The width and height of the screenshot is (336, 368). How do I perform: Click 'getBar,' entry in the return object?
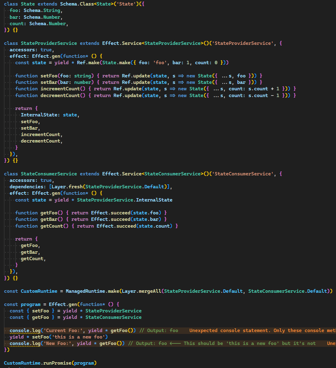click(x=30, y=252)
